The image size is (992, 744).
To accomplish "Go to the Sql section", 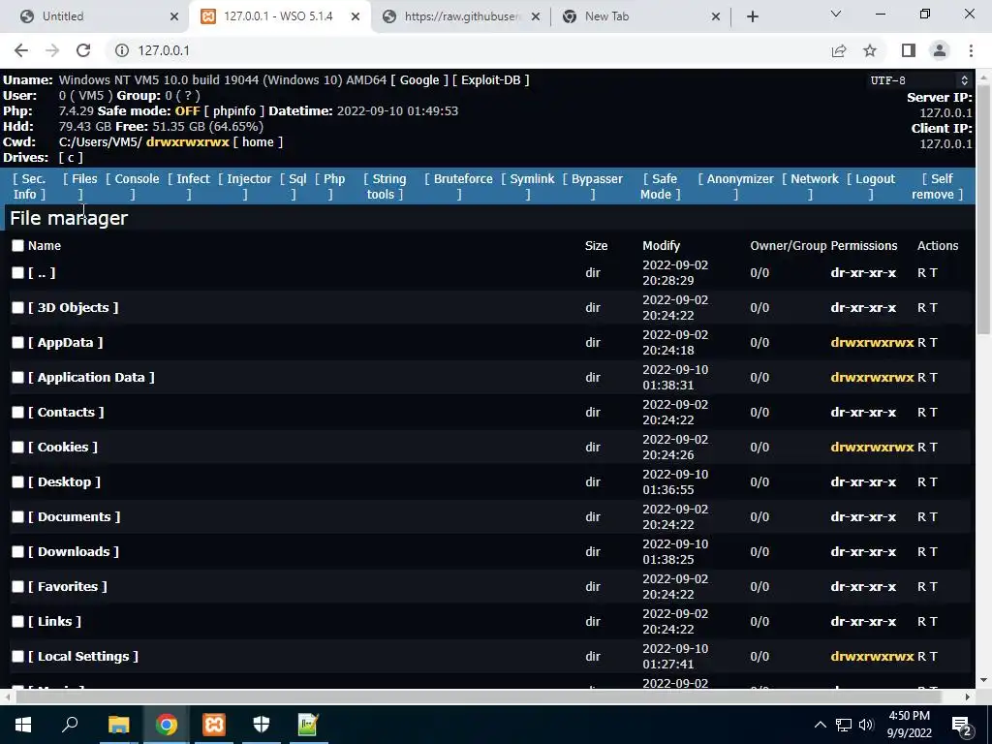I will coord(294,187).
